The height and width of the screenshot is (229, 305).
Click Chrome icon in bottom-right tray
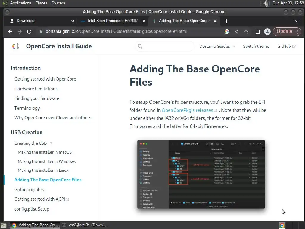[x=282, y=225]
